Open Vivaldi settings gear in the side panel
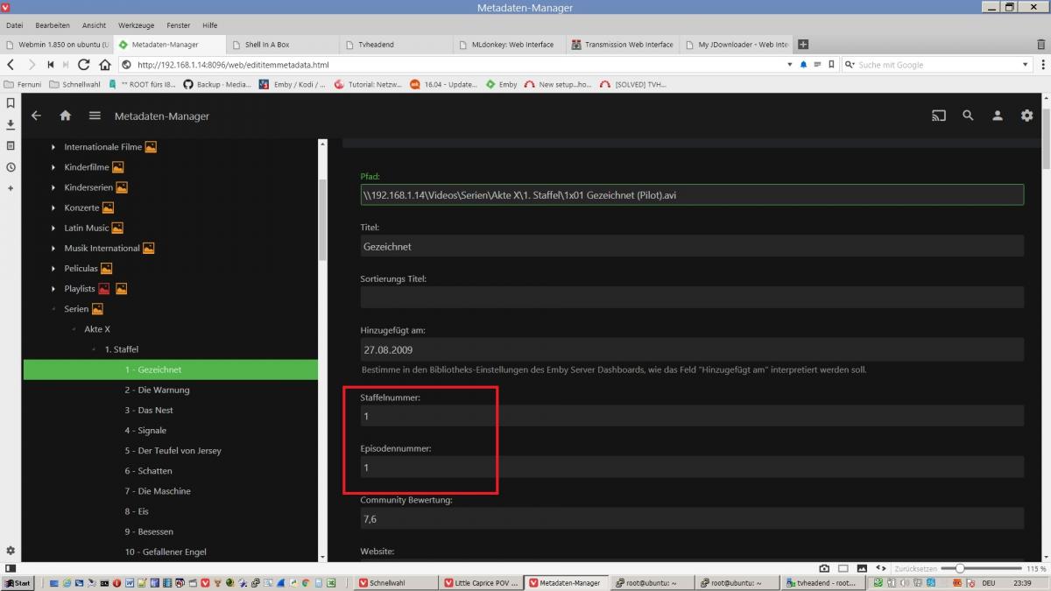The image size is (1051, 591). click(11, 551)
